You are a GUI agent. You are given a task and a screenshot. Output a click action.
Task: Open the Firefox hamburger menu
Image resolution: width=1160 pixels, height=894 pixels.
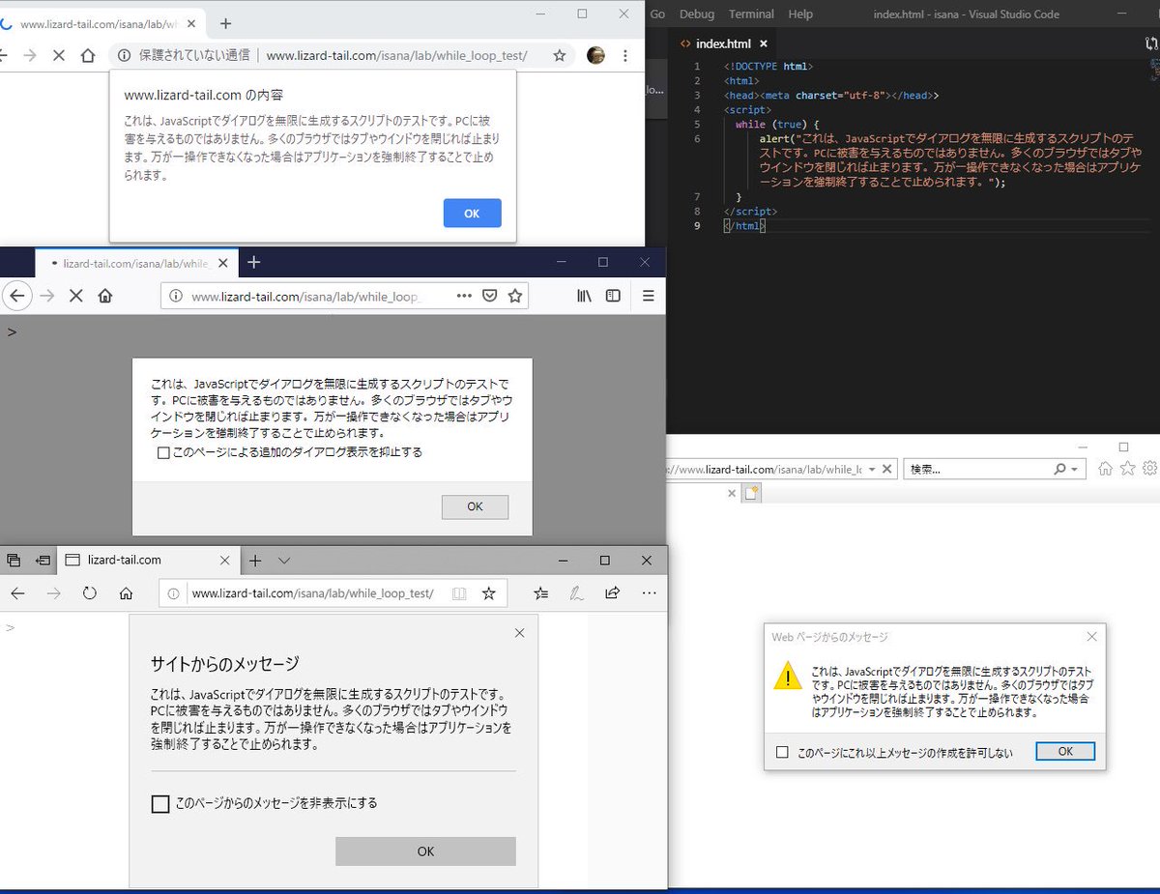[648, 296]
